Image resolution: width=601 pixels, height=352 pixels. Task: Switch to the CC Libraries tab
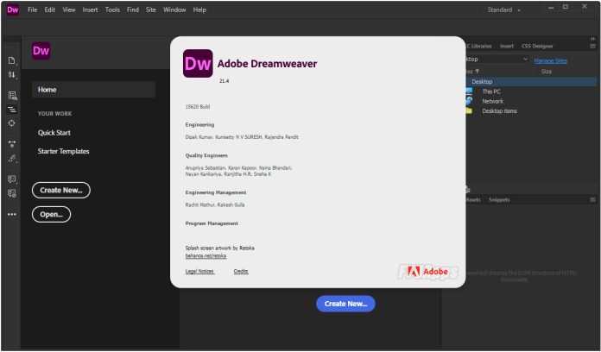point(478,46)
